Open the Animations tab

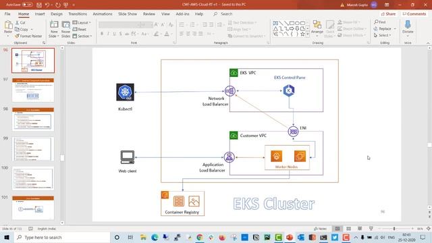click(x=103, y=13)
